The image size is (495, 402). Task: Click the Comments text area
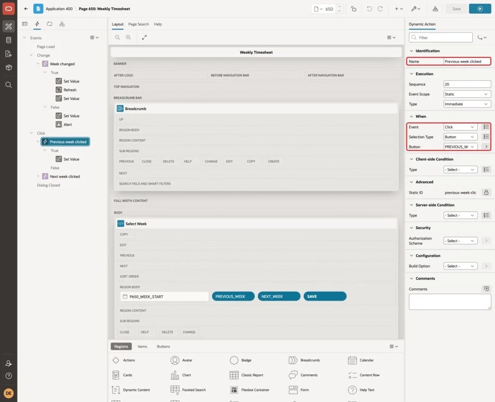(450, 301)
